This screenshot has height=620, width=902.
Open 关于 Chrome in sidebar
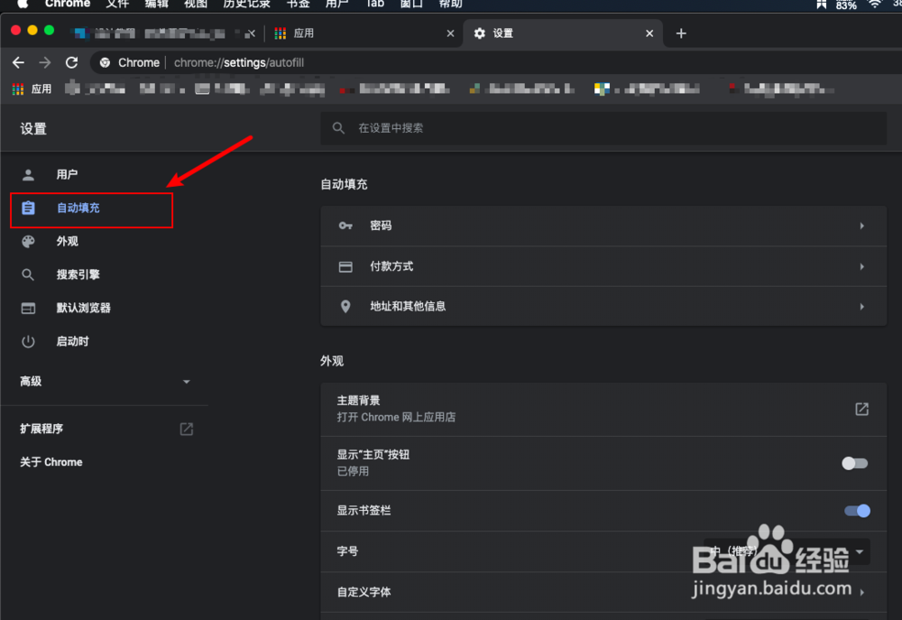point(50,461)
